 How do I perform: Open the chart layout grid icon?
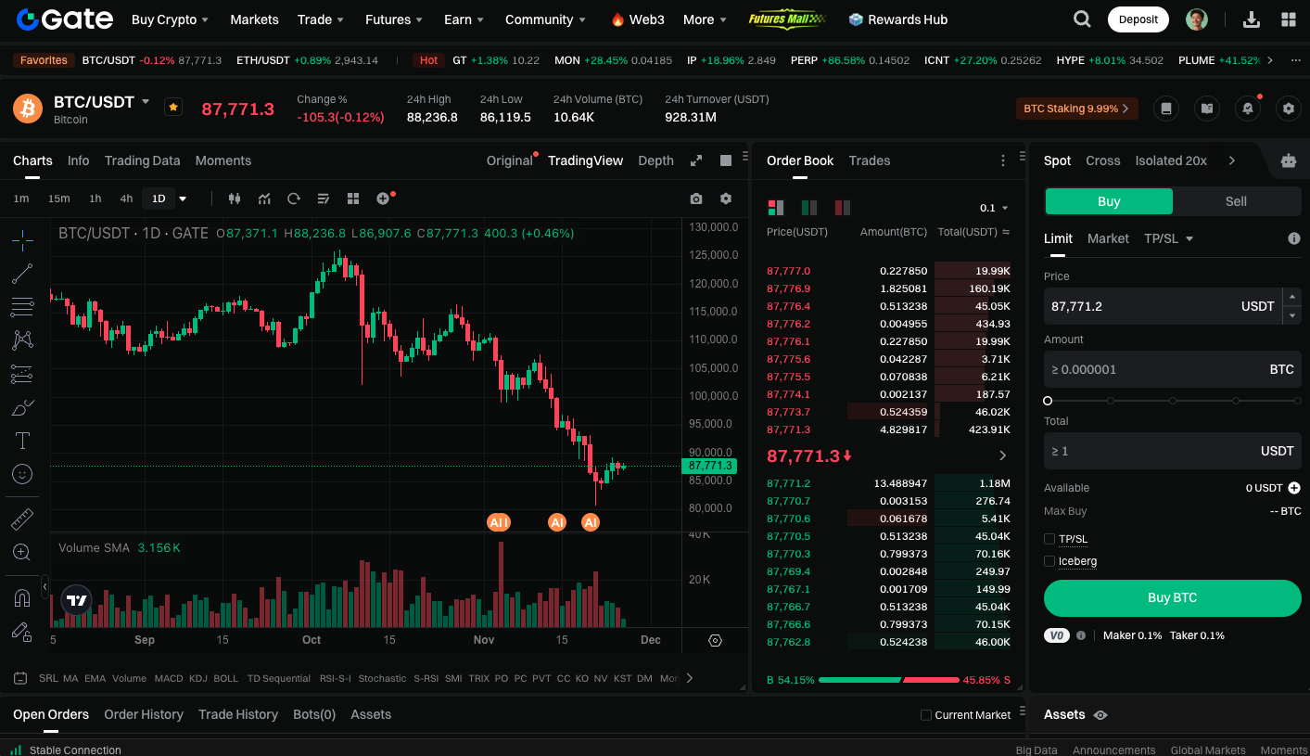353,199
